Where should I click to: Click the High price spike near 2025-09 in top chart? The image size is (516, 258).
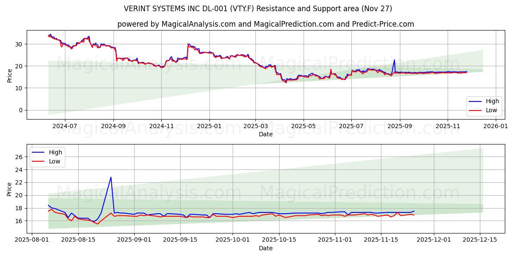pos(394,60)
